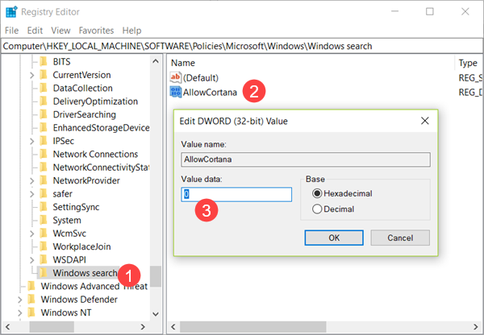Expand the WcmSvc key
The image size is (484, 335).
point(31,234)
